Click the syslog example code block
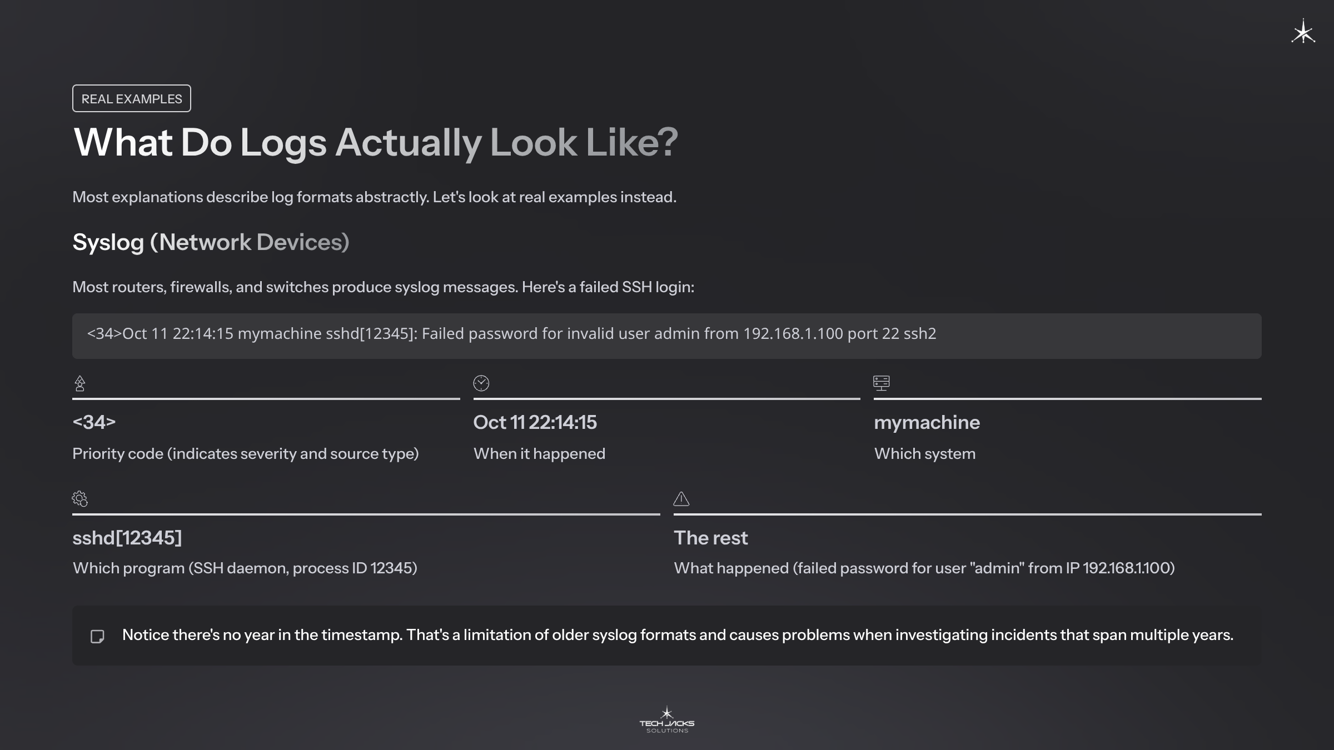The width and height of the screenshot is (1334, 750). (x=666, y=336)
